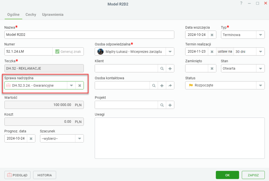Expand the Stan dropdown
This screenshot has width=269, height=181.
(x=260, y=68)
